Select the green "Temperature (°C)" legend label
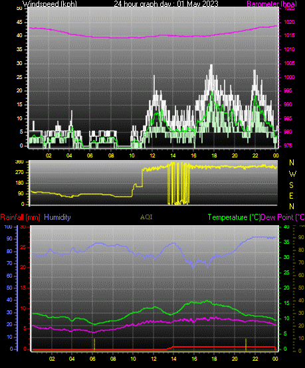This screenshot has width=305, height=368. click(234, 217)
